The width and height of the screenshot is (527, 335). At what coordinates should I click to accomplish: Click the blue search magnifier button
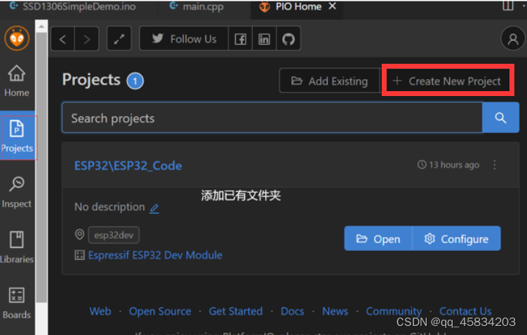tap(500, 118)
